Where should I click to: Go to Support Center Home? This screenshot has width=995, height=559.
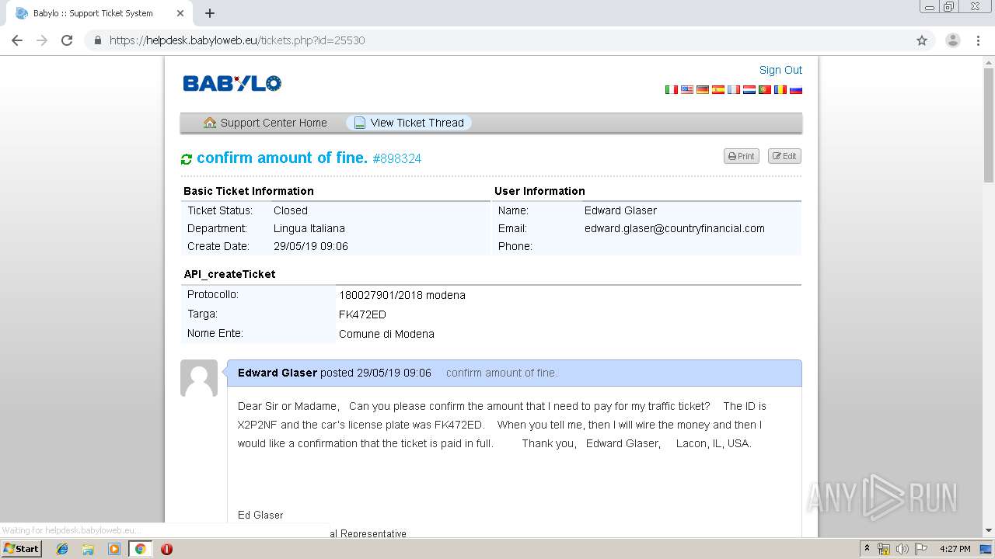click(265, 123)
